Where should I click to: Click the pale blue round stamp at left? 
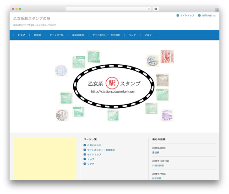(61, 71)
